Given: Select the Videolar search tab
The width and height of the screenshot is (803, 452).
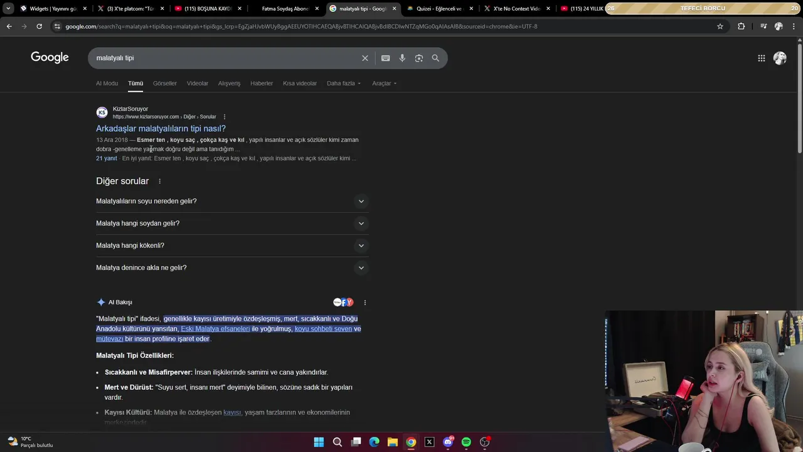Looking at the screenshot, I should [x=198, y=83].
